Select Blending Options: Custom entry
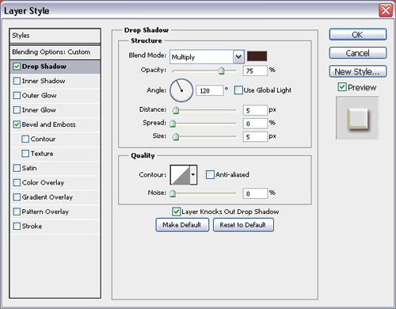 point(55,52)
